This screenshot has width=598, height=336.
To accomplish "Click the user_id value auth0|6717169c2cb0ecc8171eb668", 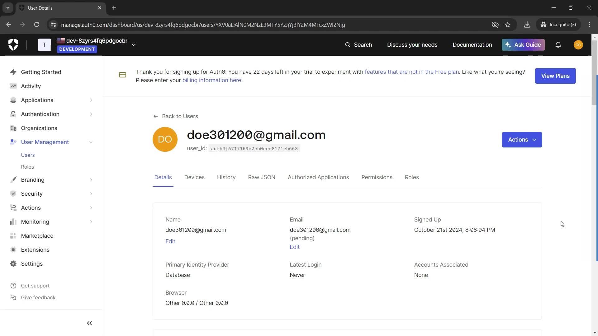I will pos(254,149).
